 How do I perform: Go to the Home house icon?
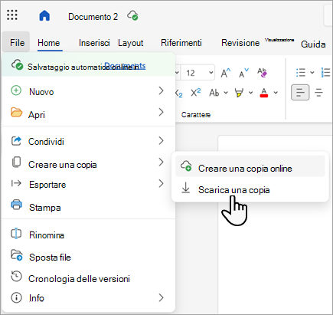44,15
